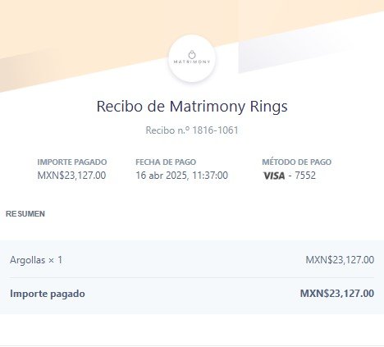Click the VISA card logo

[x=274, y=176]
